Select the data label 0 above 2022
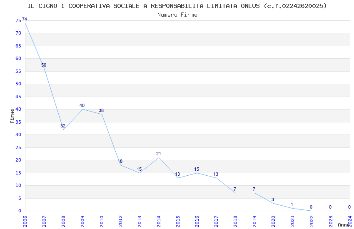The width and height of the screenshot is (354, 229). (311, 207)
